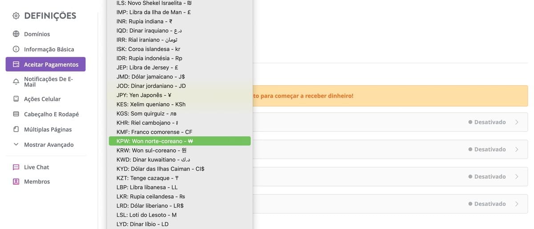Pick LKR: Rupia ceilandesa option

coord(180,196)
